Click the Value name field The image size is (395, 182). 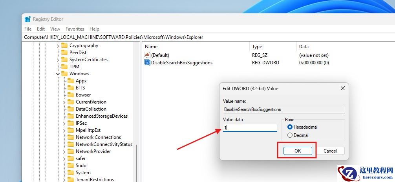(283, 109)
